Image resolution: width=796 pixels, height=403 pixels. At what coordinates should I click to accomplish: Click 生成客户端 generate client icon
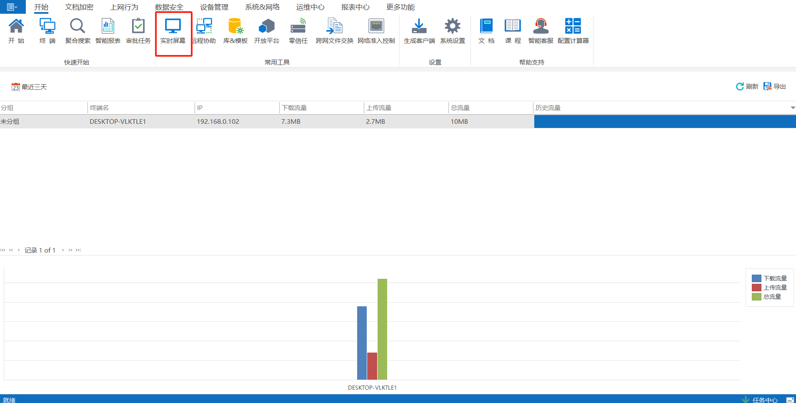tap(419, 31)
